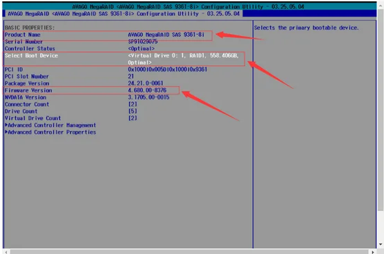Image resolution: width=384 pixels, height=254 pixels.
Task: Click the arrow beside Advanced Controller Management
Action: pos(6,125)
